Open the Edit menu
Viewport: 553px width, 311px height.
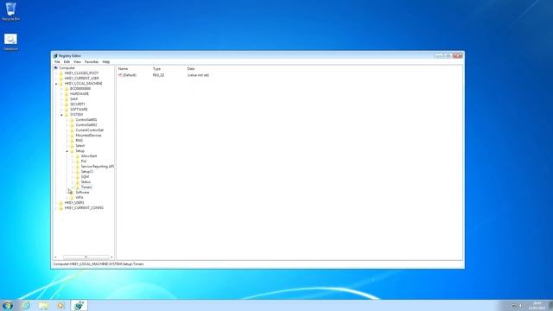click(x=67, y=61)
